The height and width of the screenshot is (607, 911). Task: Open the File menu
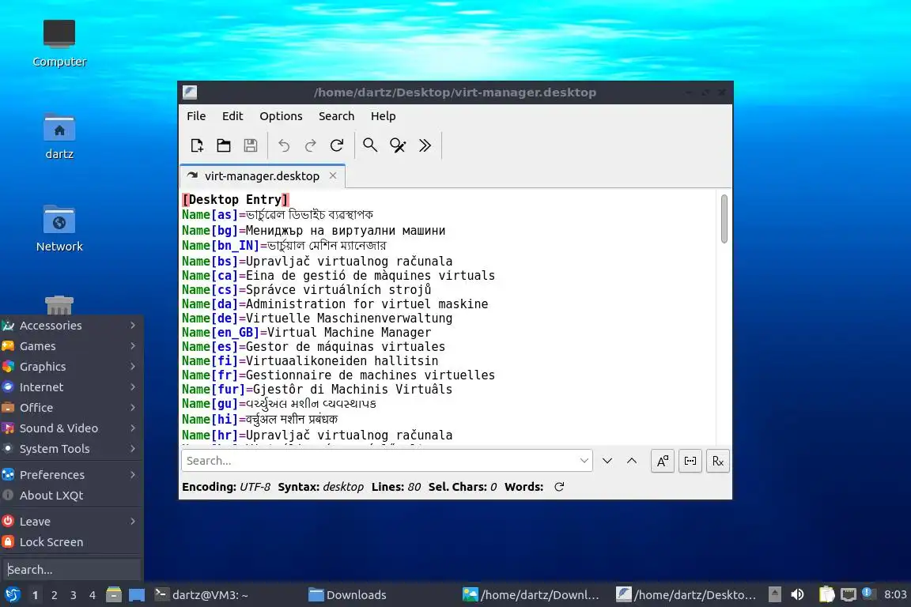(x=196, y=116)
